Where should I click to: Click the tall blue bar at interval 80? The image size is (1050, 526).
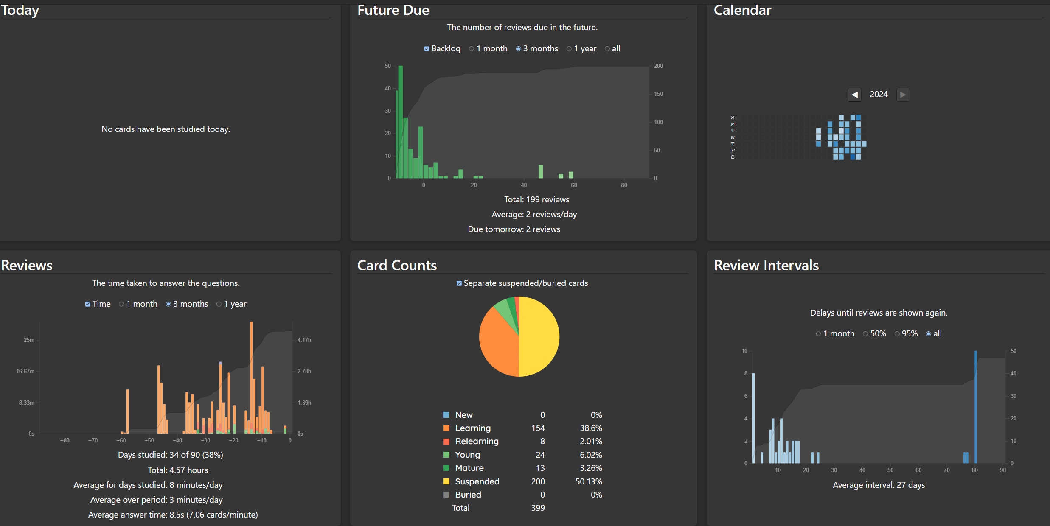click(x=975, y=407)
